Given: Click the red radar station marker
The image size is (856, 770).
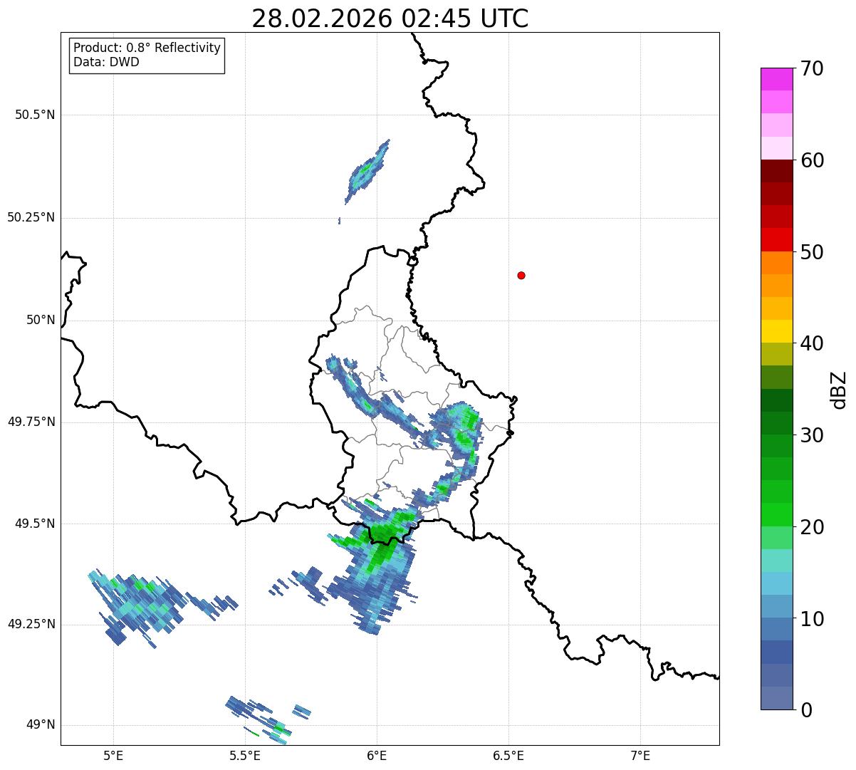Looking at the screenshot, I should coord(521,275).
